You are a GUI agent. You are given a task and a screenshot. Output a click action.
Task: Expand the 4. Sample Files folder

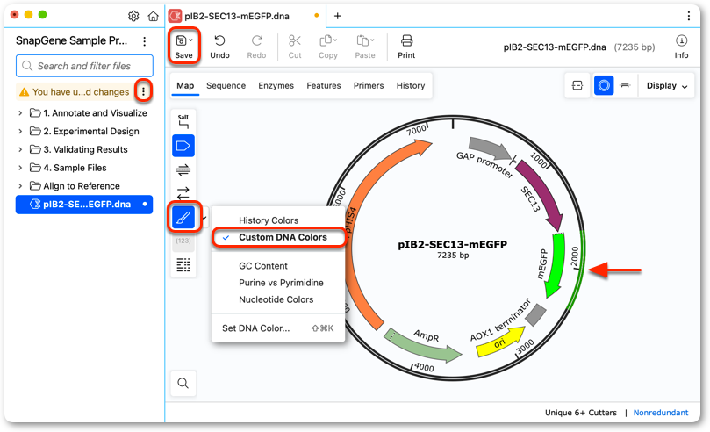tap(19, 168)
